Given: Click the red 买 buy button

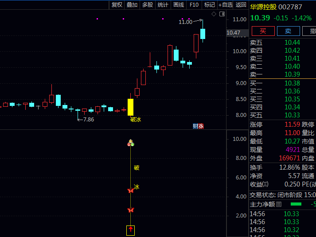Looking at the screenshot, I should coord(263,31).
